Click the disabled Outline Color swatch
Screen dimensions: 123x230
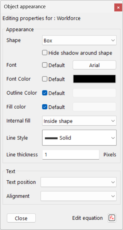[94, 93]
